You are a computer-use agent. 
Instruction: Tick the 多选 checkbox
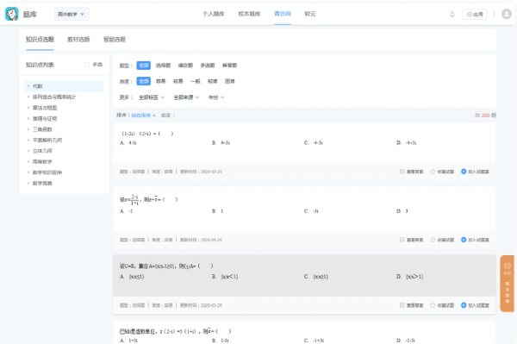coord(87,65)
